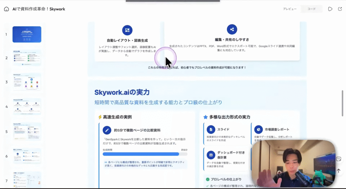Screen dimensions: 346x189
Task: Click the ダッシュボード付き表計算 table icon
Action: [x=211, y=155]
